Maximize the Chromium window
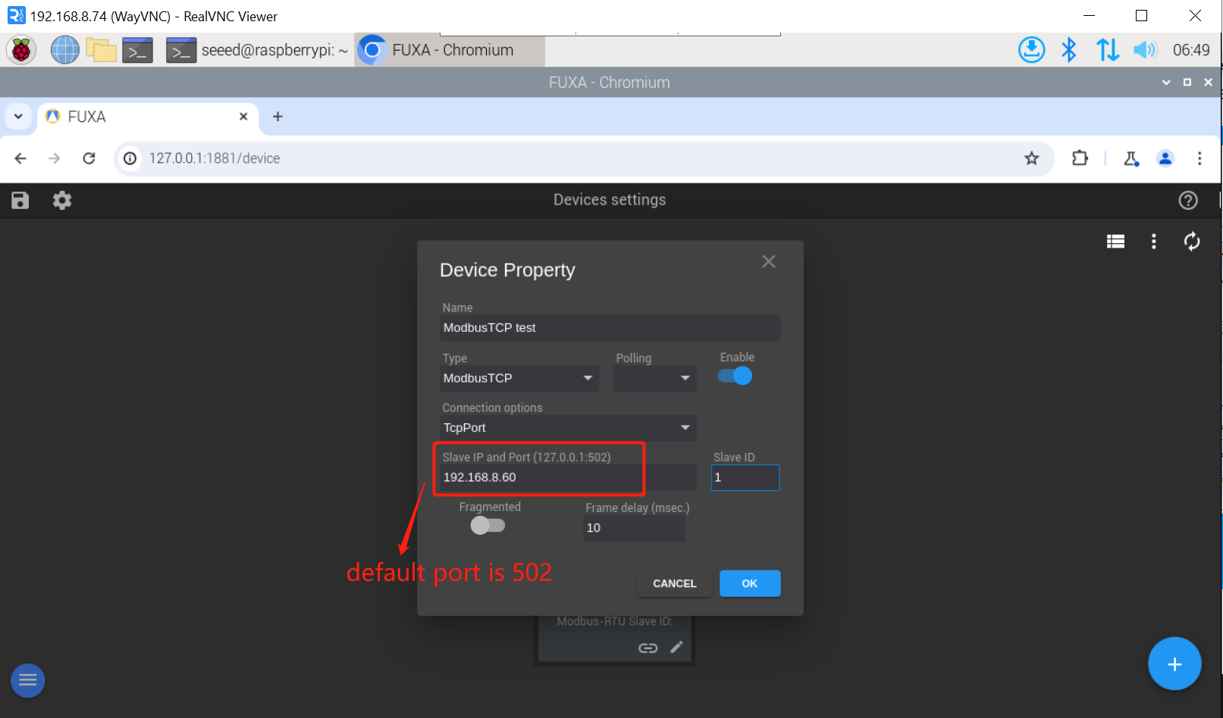 tap(1187, 83)
